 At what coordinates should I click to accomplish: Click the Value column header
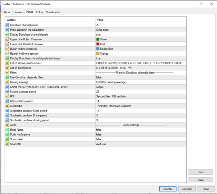(x=141, y=20)
